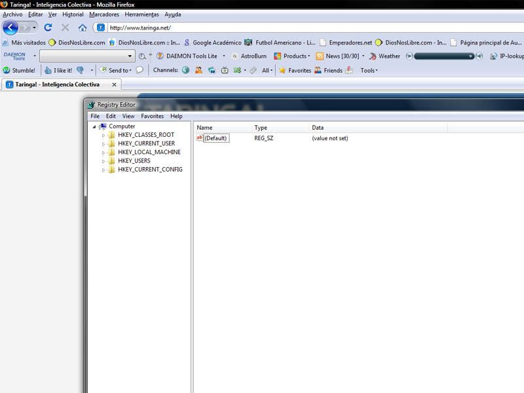524x393 pixels.
Task: Open Registry Editor Help menu
Action: [x=176, y=116]
